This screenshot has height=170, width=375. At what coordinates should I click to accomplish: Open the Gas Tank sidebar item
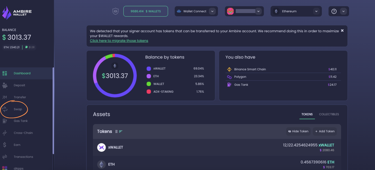pyautogui.click(x=26, y=121)
